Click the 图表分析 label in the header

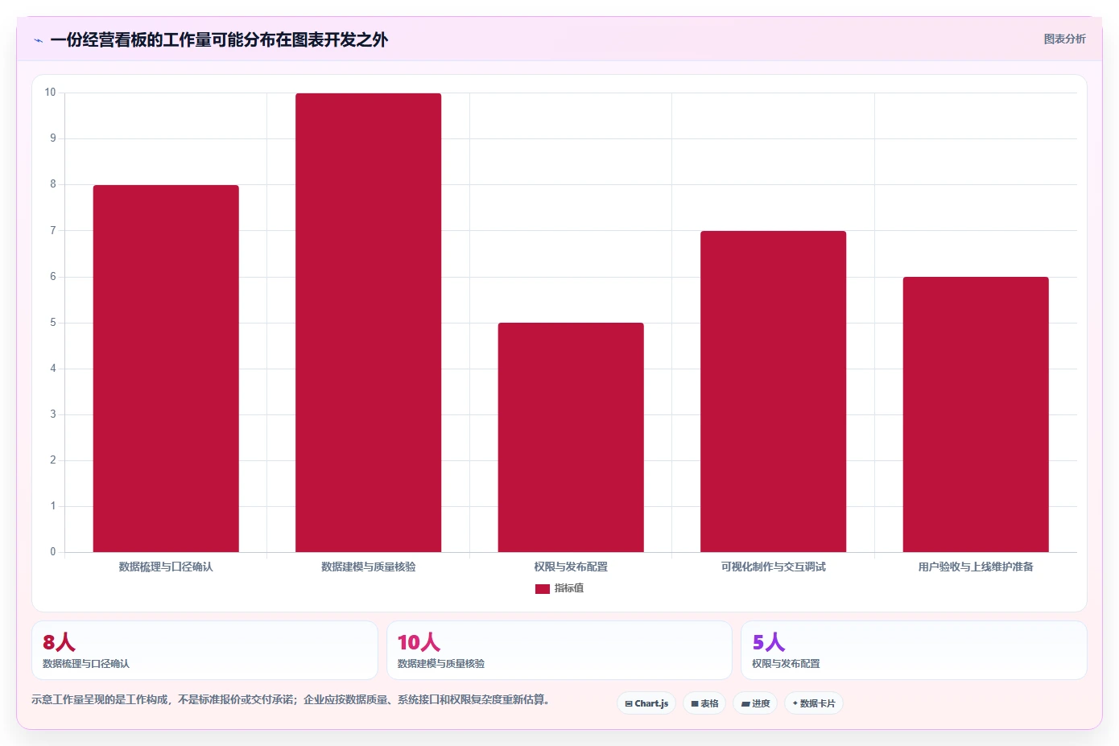(1064, 39)
